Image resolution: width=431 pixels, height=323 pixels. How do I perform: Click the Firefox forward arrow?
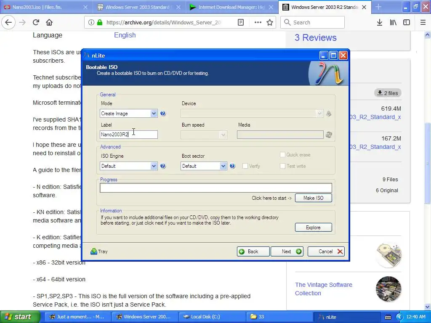click(22, 22)
